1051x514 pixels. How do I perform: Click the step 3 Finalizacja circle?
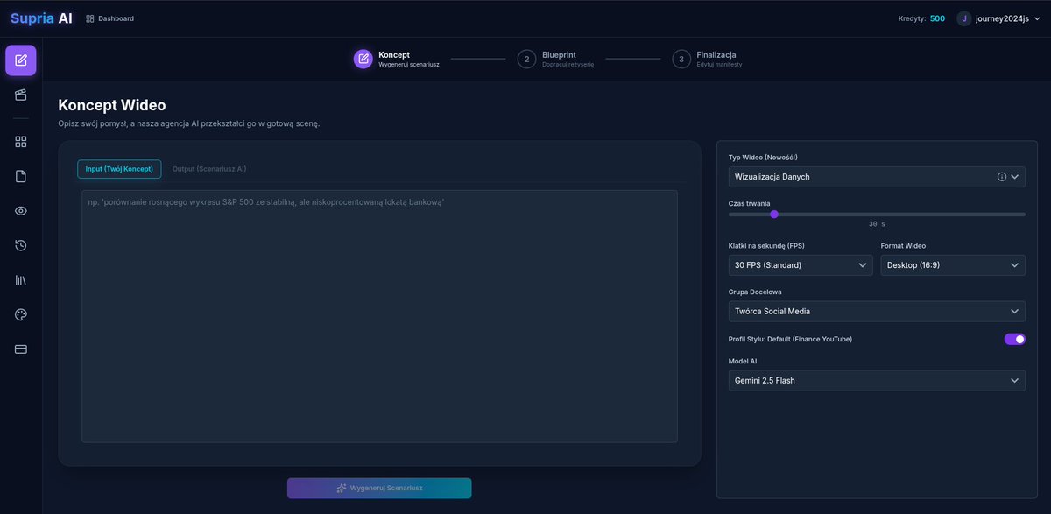681,59
